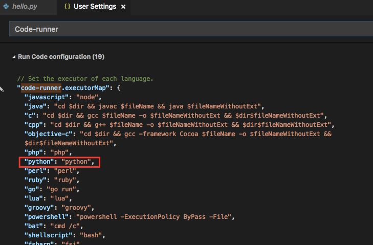Click the "php": "php" line
This screenshot has width=373, height=245.
(48, 152)
